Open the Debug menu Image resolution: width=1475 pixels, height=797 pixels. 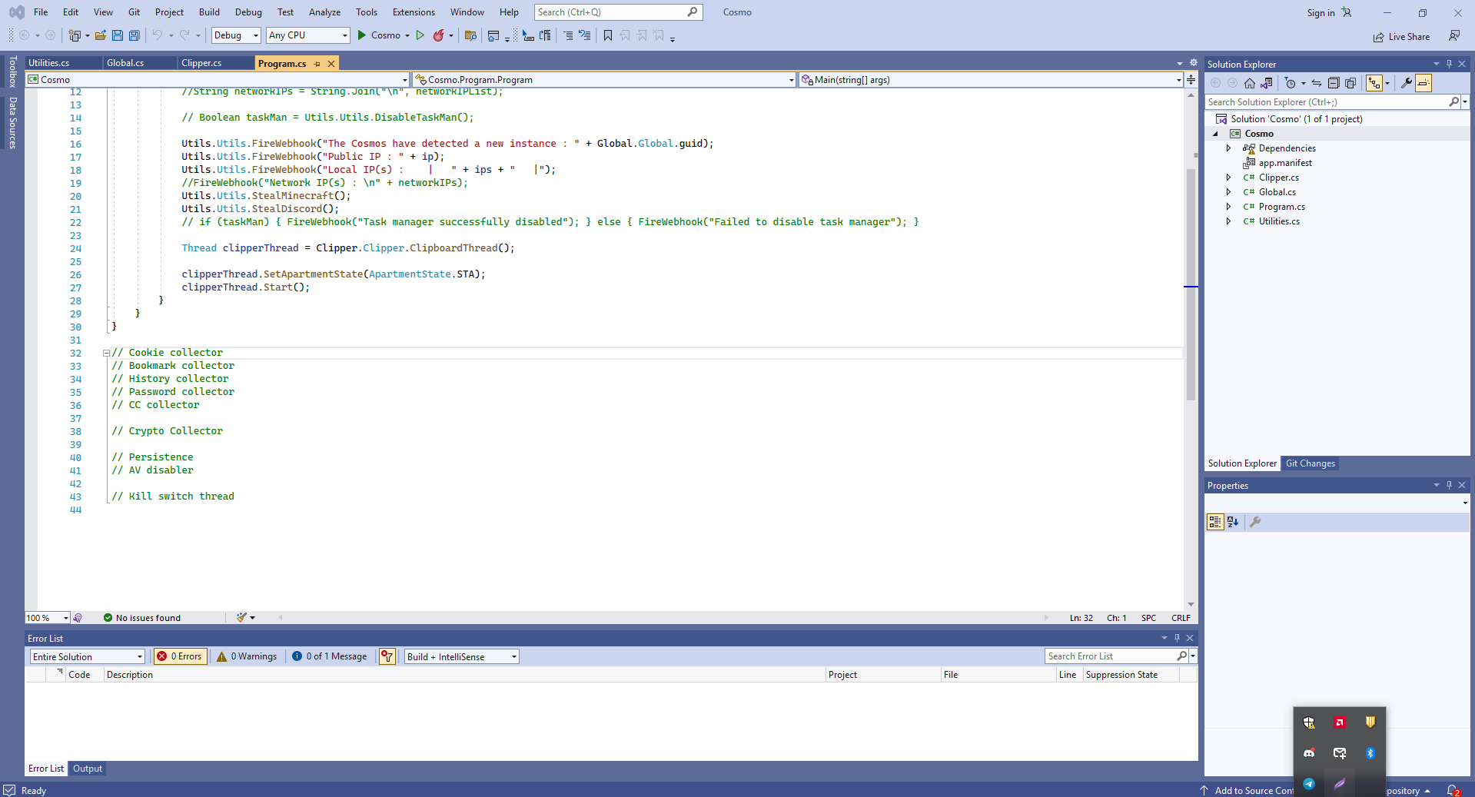coord(248,12)
